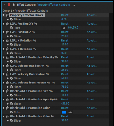Collapse the L2P1 Position XY % effect
This screenshot has width=114, height=126.
3,24
